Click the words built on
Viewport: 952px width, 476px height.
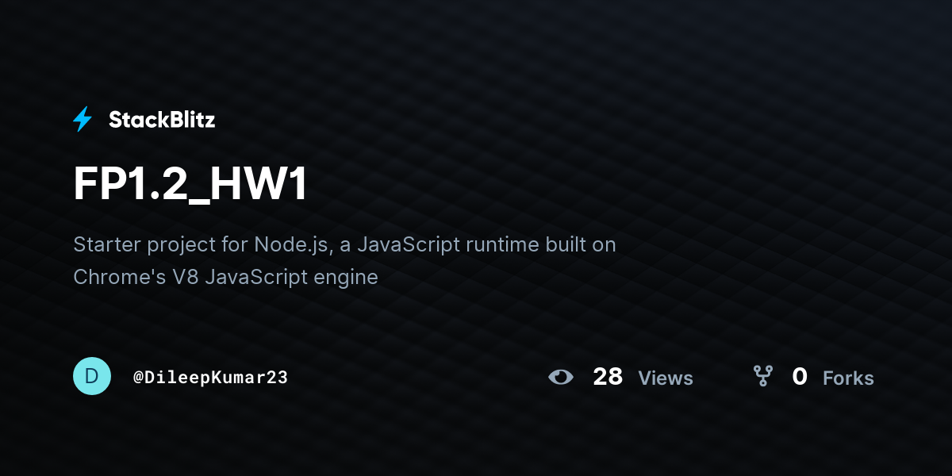[580, 244]
